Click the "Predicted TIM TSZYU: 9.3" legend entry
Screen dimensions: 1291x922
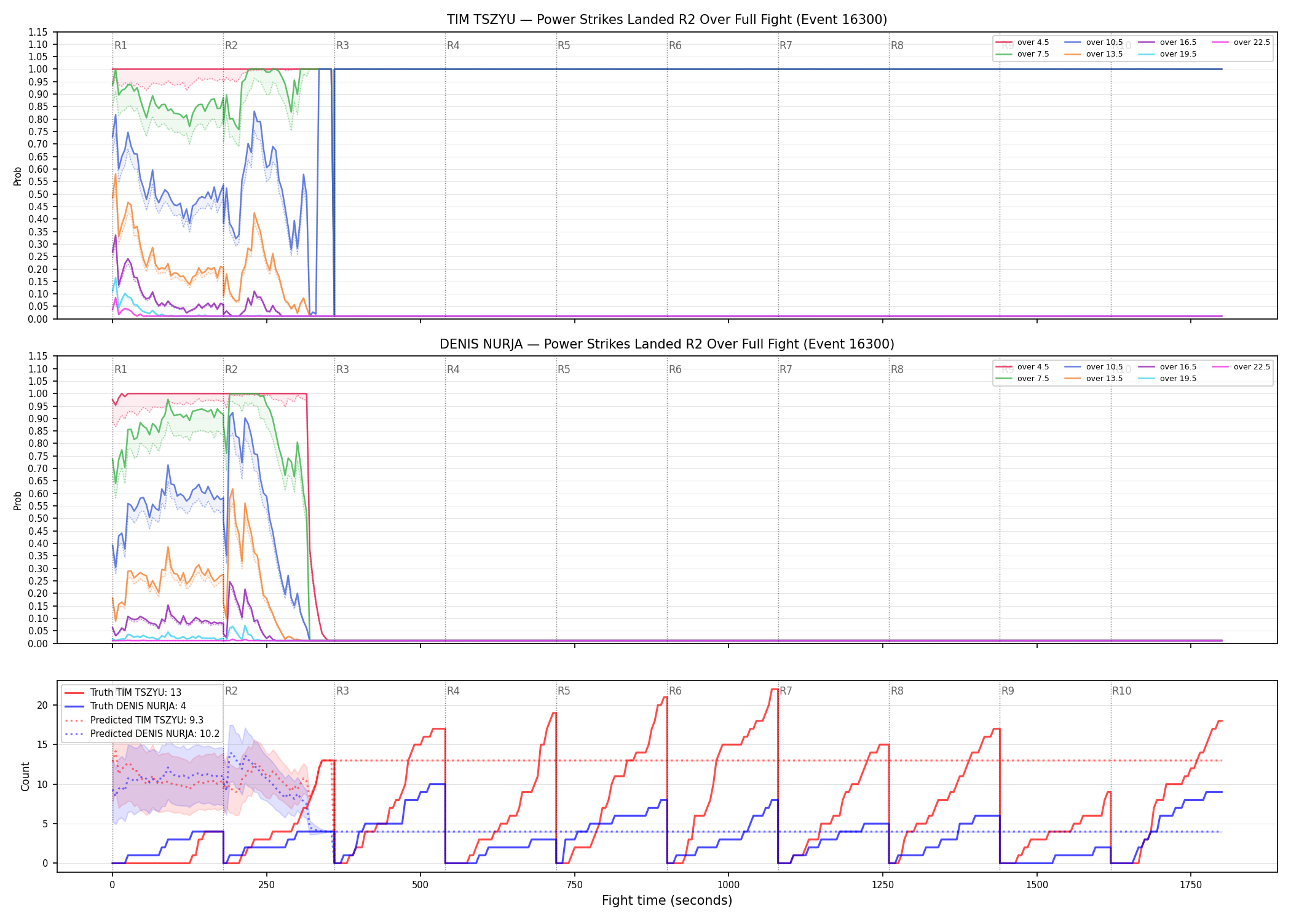tap(134, 720)
